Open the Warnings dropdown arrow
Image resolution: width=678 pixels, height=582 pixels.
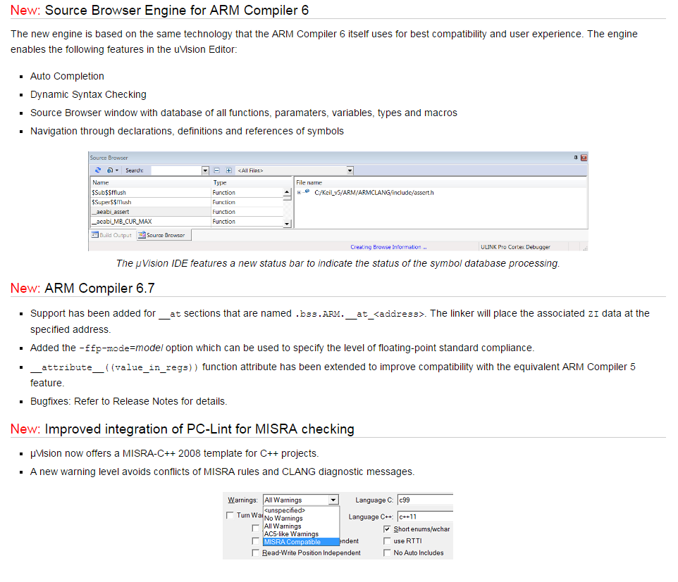coord(333,500)
